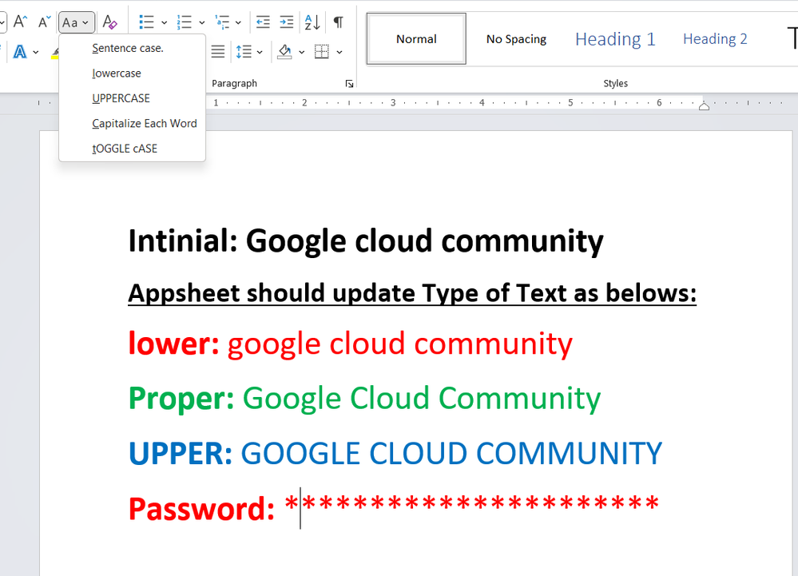The image size is (798, 576).
Task: Open the numbering library dropdown arrow
Action: pos(201,22)
